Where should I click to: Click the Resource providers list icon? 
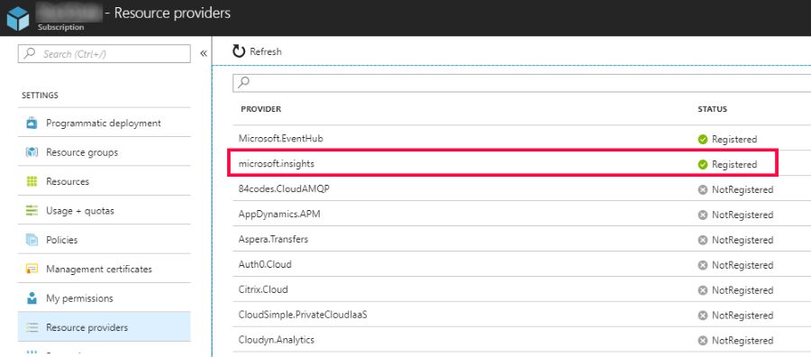[32, 327]
